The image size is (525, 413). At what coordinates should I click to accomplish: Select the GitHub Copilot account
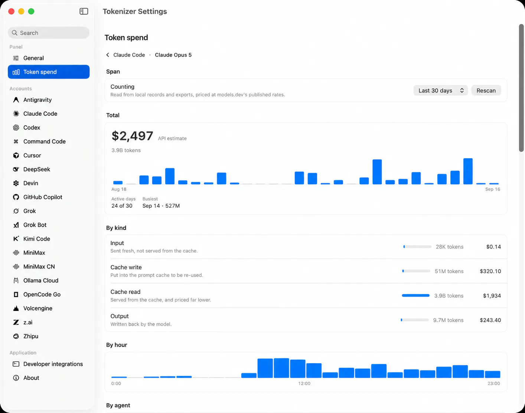point(49,197)
